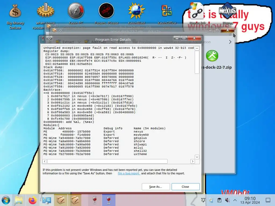Expand hidden system tray icons arrow
The width and height of the screenshot is (275, 206).
(235, 200)
